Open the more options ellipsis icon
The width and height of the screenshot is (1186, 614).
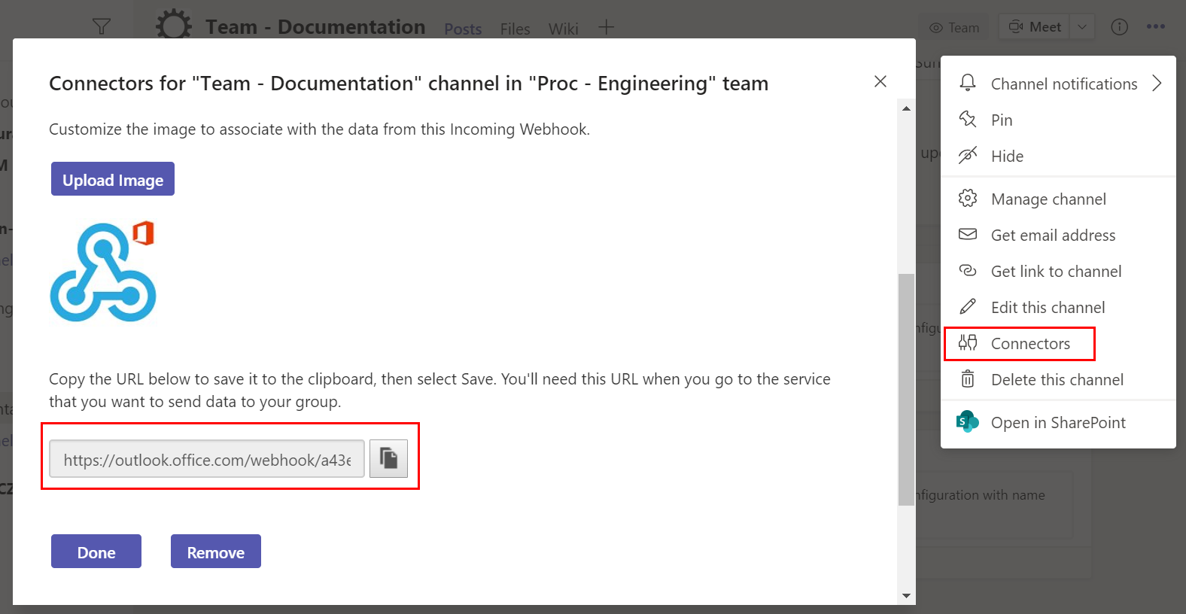(x=1156, y=27)
